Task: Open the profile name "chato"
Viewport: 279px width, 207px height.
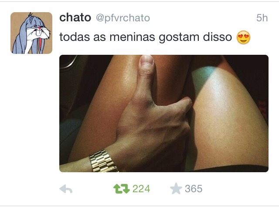Action: (x=75, y=17)
